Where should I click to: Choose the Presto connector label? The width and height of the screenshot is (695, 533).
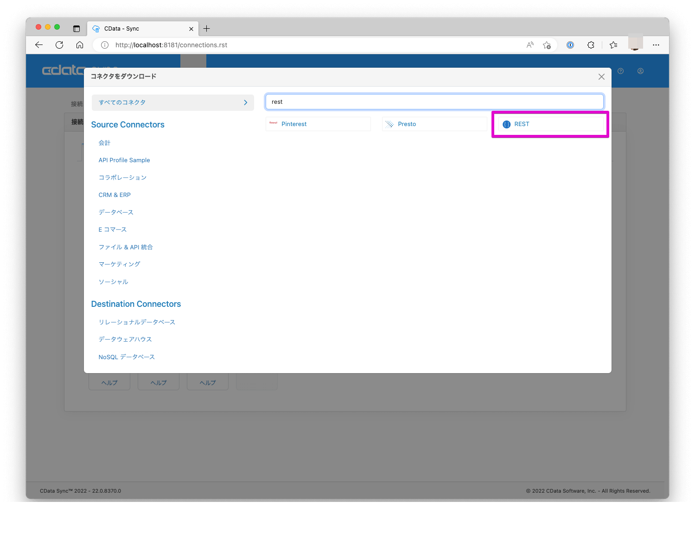407,124
